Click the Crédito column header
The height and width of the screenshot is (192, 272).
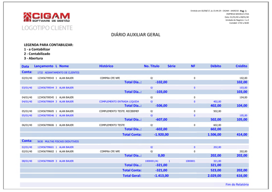pyautogui.click(x=241, y=66)
